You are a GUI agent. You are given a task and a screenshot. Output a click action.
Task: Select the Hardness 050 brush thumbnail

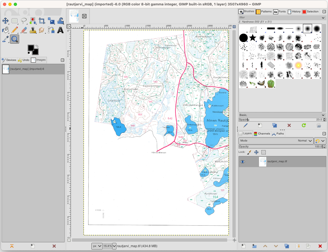click(x=307, y=28)
